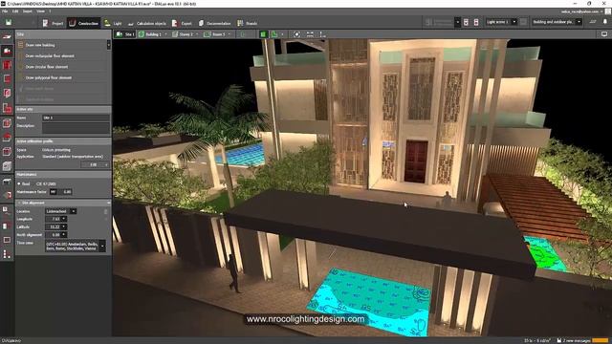The image size is (612, 344).
Task: Click the green Save icon
Action: tap(9, 23)
